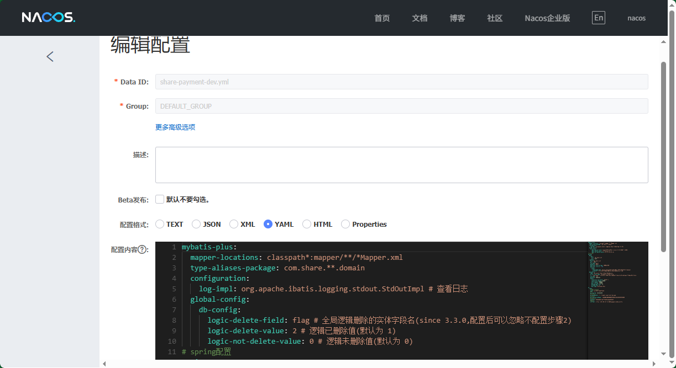Click '默认不要勾选。' label text
676x368 pixels.
coord(188,200)
